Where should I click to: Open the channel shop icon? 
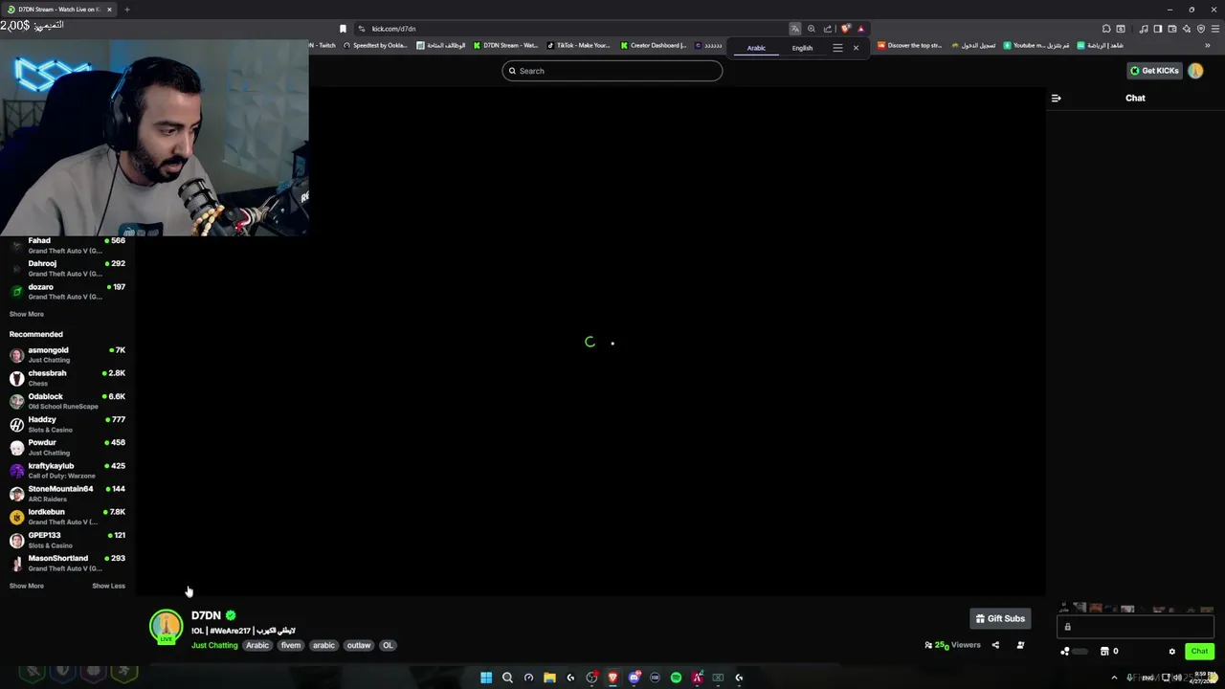1104,652
